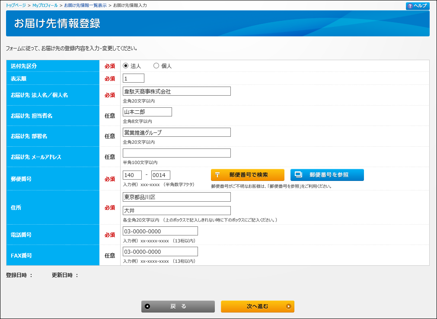Image resolution: width=437 pixels, height=319 pixels.
Task: Open お届け先情報一覧表示 breadcrumb link
Action: tap(85, 5)
